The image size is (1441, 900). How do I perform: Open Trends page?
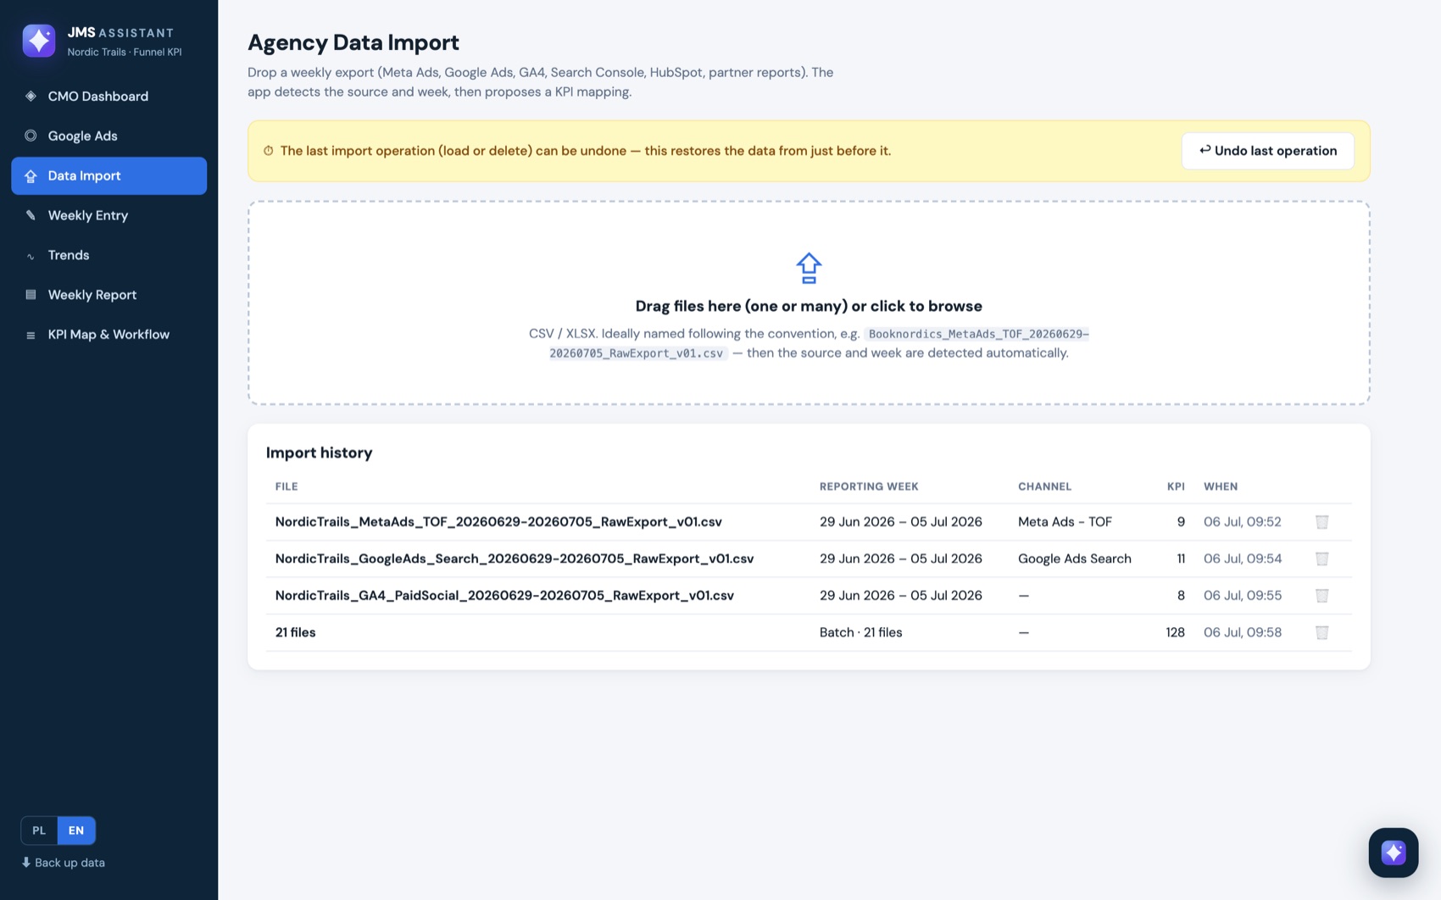(x=108, y=255)
